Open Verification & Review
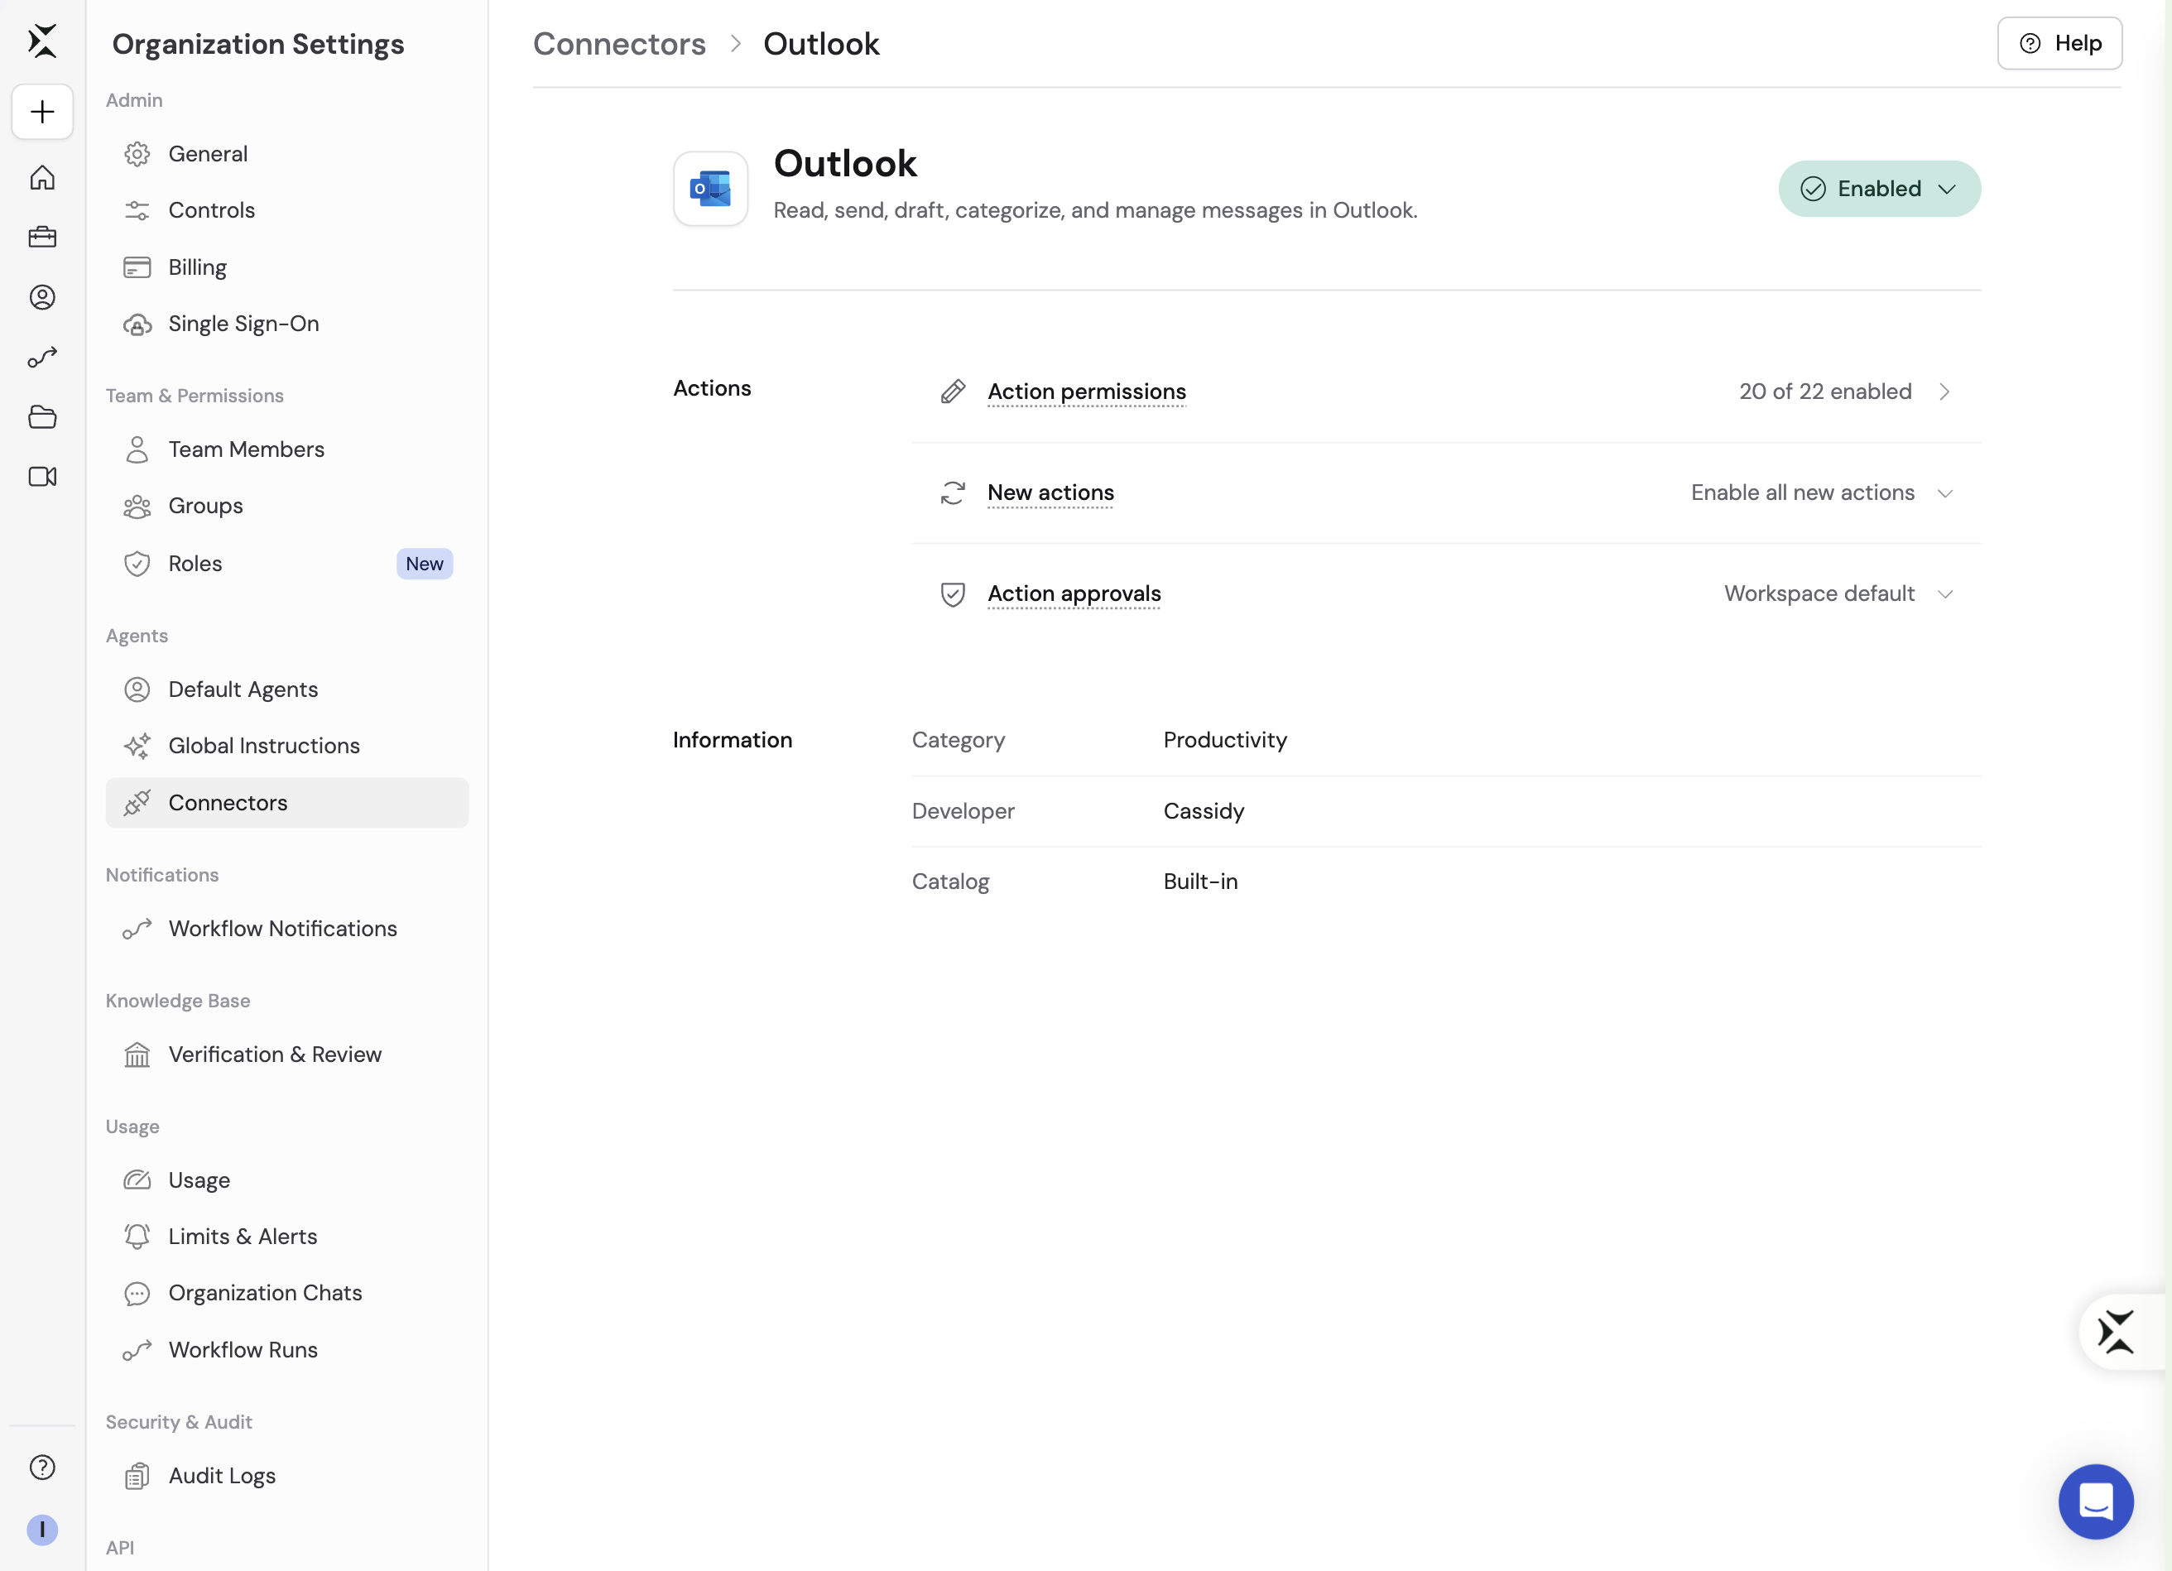Image resolution: width=2172 pixels, height=1571 pixels. click(287, 1054)
